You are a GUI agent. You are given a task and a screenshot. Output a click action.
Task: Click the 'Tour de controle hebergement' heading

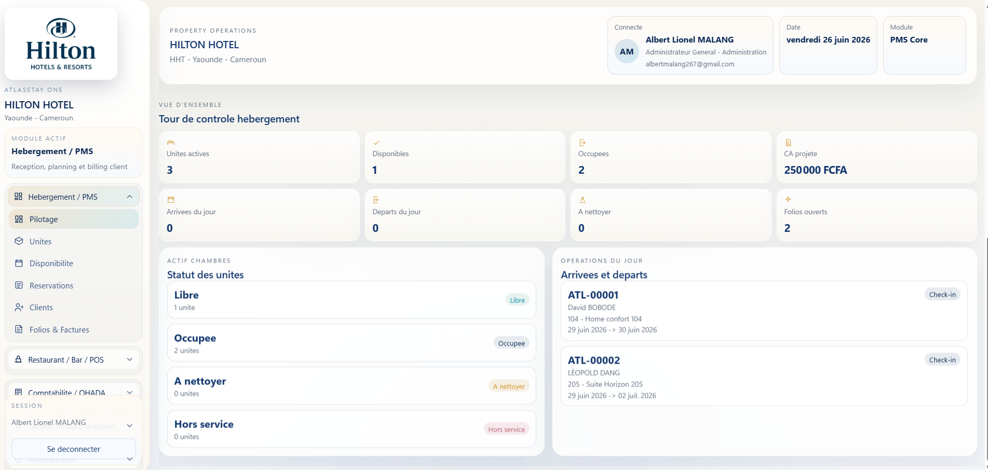pyautogui.click(x=229, y=119)
